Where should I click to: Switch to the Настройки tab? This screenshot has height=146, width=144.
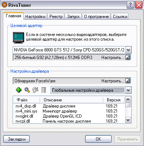(x=35, y=17)
